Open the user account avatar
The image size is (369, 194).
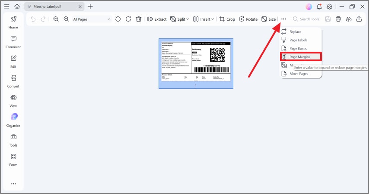coord(309,6)
